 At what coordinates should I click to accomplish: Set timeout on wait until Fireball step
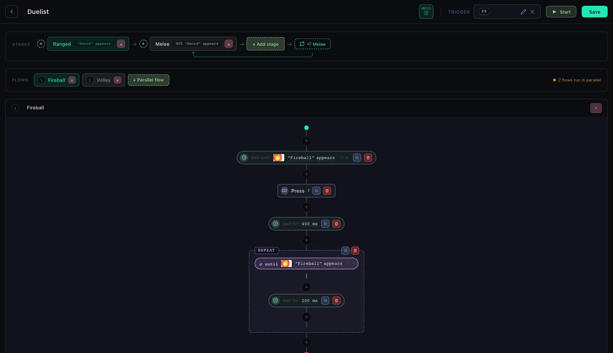click(x=344, y=158)
